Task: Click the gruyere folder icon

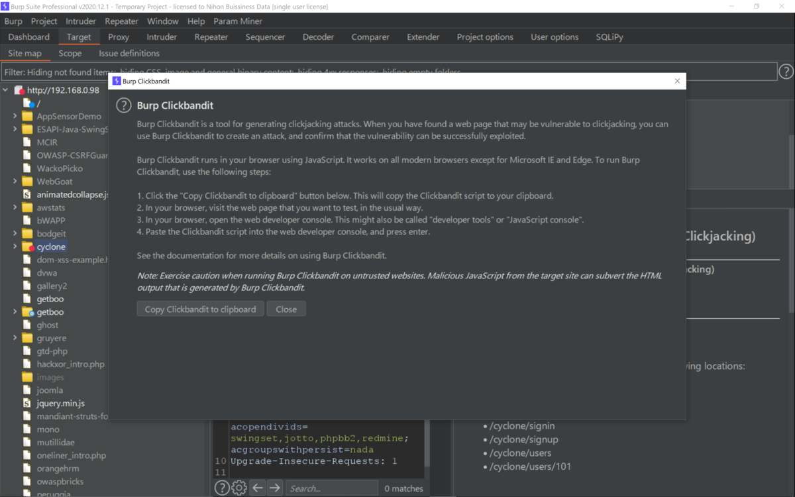Action: (27, 338)
